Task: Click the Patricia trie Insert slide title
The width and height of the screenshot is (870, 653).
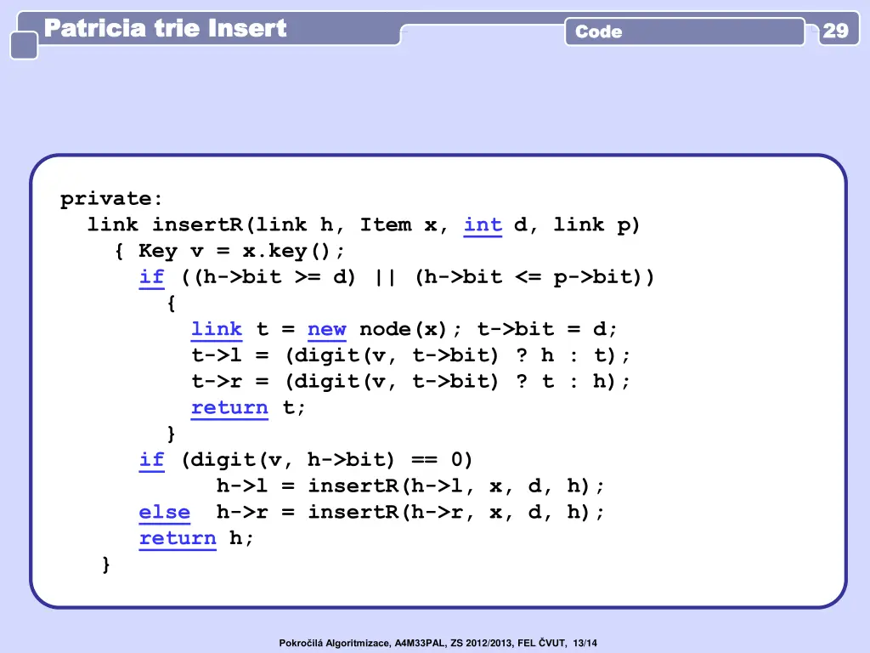Action: [165, 29]
